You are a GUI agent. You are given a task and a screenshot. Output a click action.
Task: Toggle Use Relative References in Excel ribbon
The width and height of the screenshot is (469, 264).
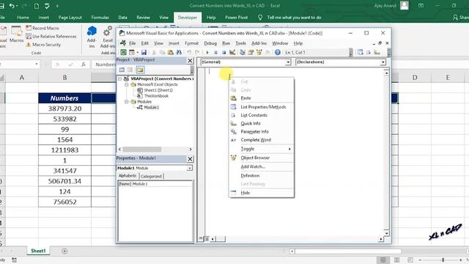(51, 36)
